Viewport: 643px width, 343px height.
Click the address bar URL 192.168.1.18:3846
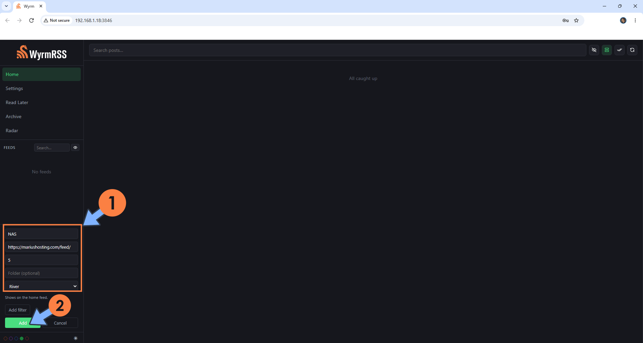(93, 20)
